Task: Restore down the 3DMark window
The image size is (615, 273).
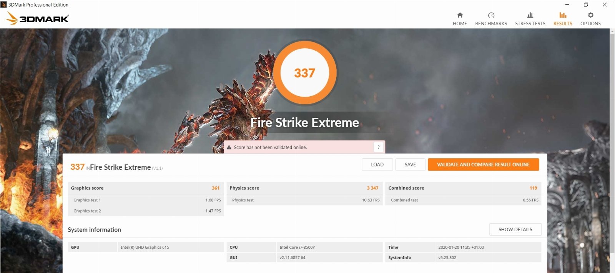Action: 586,5
